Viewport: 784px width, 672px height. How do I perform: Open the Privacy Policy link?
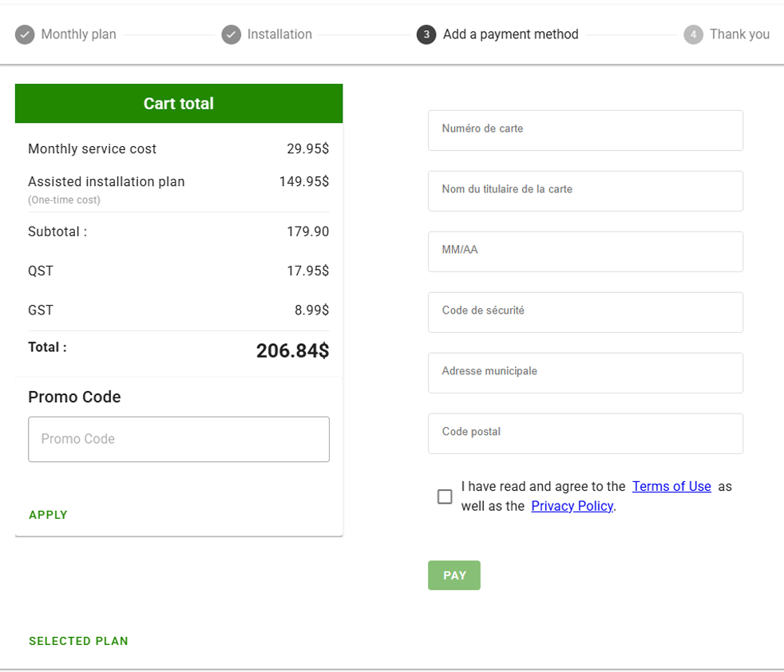point(572,506)
